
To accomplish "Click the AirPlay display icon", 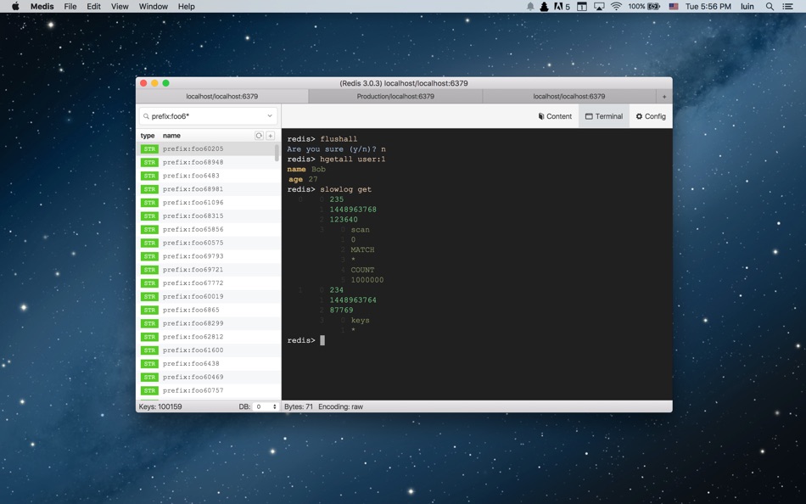I will tap(599, 6).
